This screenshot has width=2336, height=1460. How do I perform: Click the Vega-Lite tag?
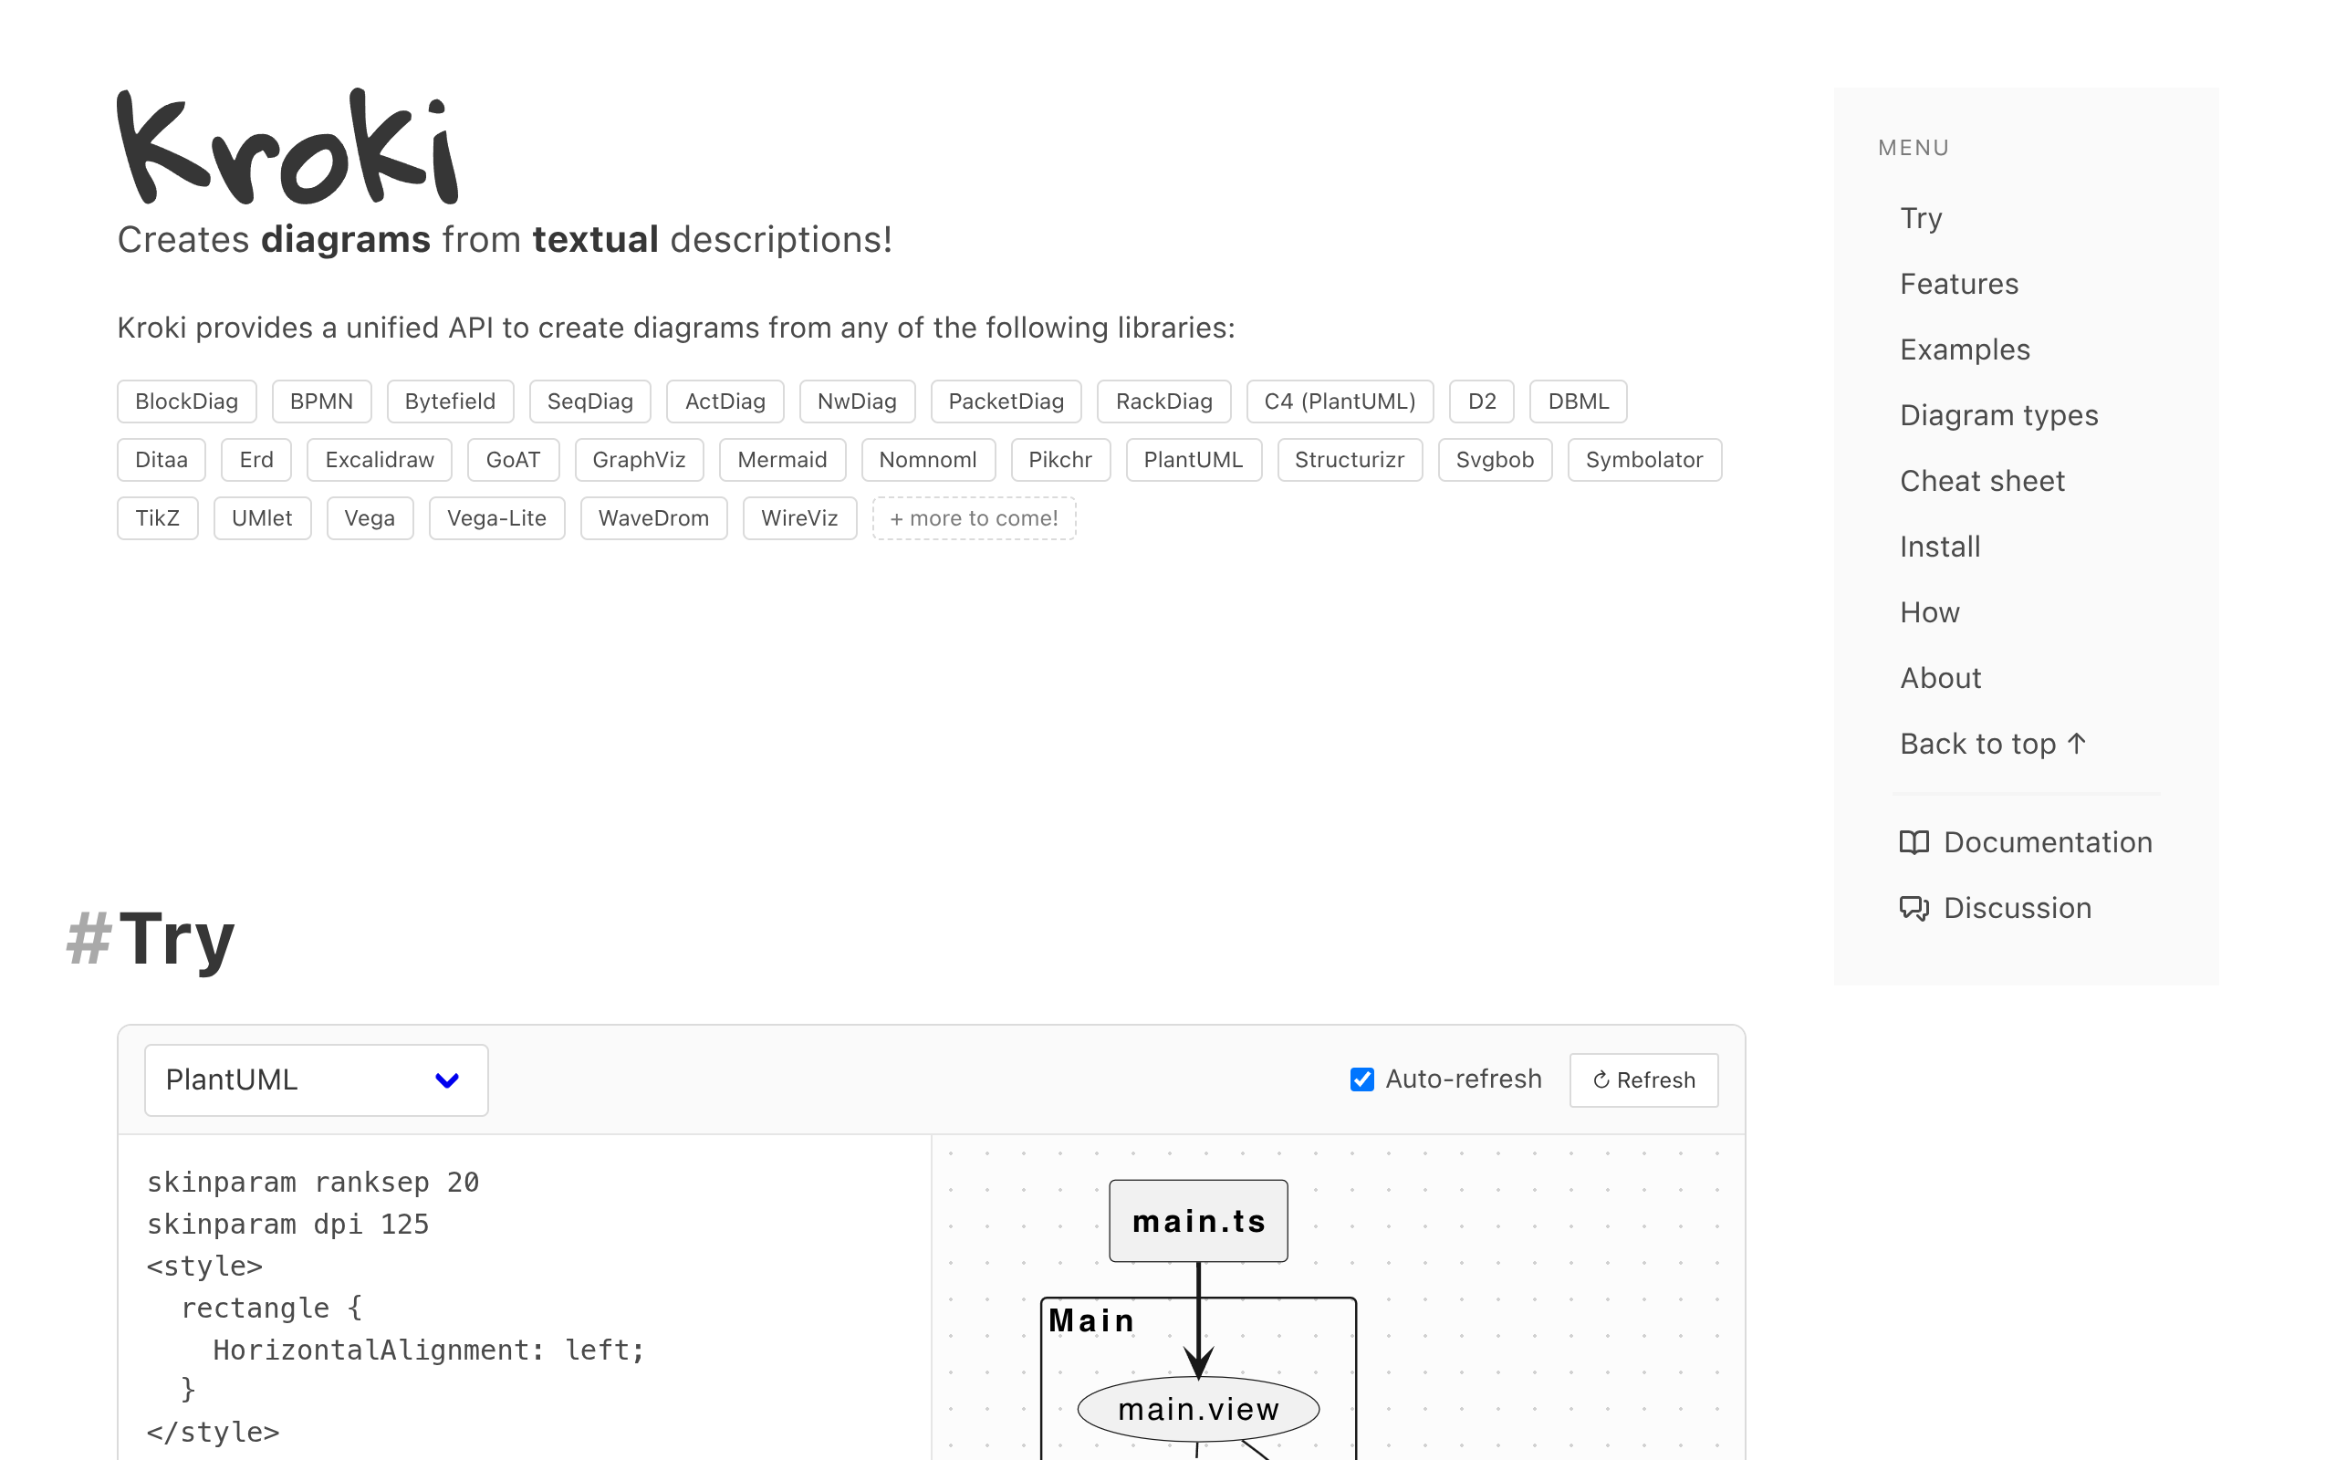(x=496, y=518)
